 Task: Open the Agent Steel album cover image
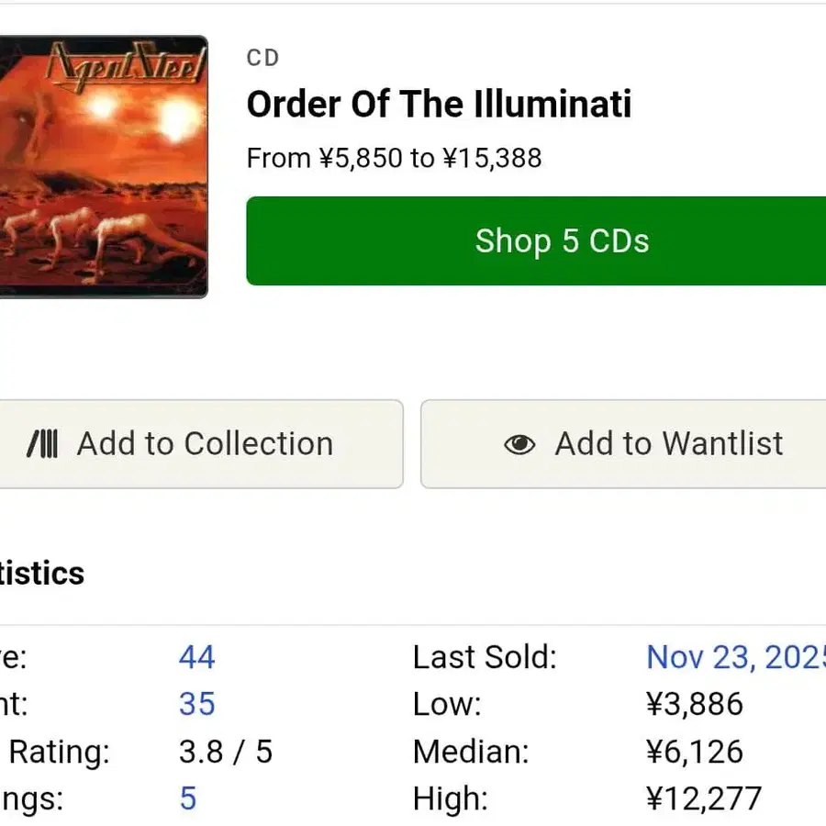pyautogui.click(x=103, y=166)
